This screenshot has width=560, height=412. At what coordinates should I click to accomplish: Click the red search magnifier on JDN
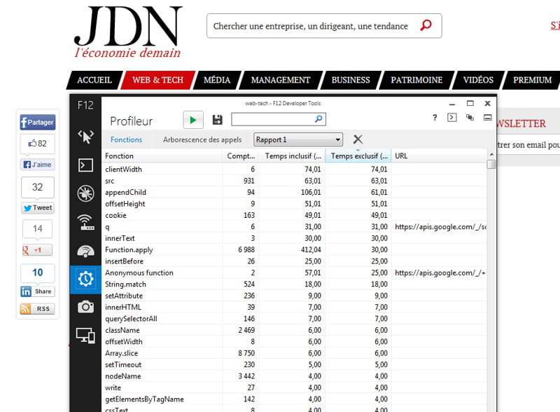click(426, 25)
